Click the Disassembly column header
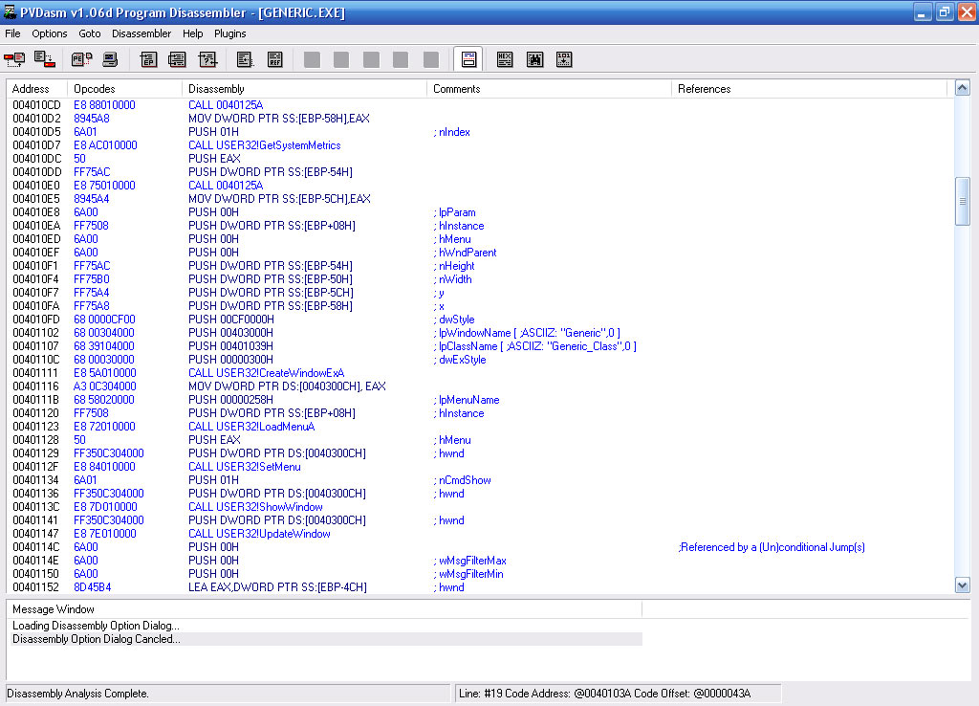Image resolution: width=979 pixels, height=706 pixels. click(304, 89)
